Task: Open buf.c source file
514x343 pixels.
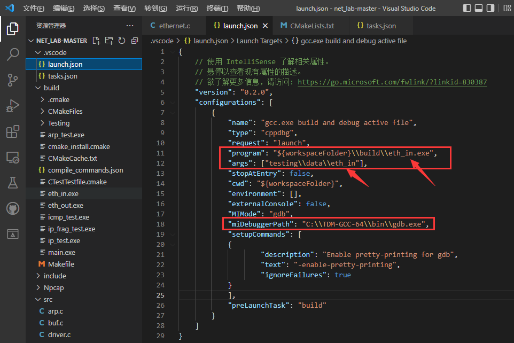Action: (x=84, y=323)
